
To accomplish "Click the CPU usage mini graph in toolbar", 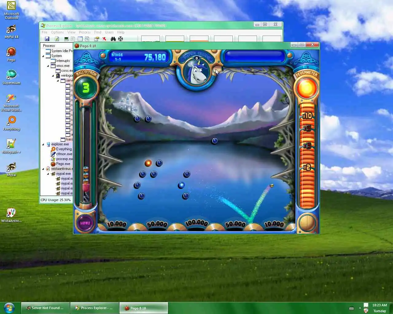I will click(150, 39).
